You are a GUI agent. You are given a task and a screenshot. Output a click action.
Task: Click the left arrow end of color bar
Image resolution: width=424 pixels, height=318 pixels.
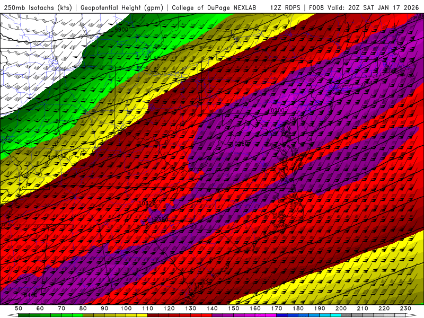pyautogui.click(x=13, y=315)
